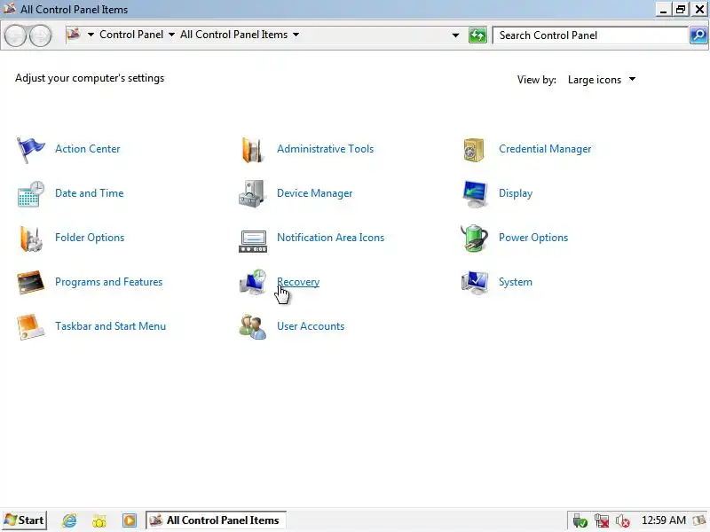
Task: Launch Windows Media Player from taskbar
Action: pos(129,520)
